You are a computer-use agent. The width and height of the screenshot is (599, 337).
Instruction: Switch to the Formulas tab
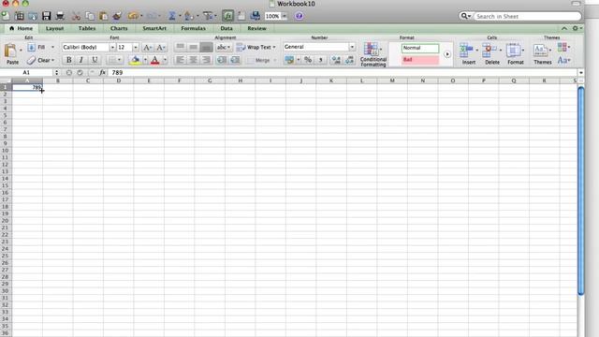click(193, 28)
